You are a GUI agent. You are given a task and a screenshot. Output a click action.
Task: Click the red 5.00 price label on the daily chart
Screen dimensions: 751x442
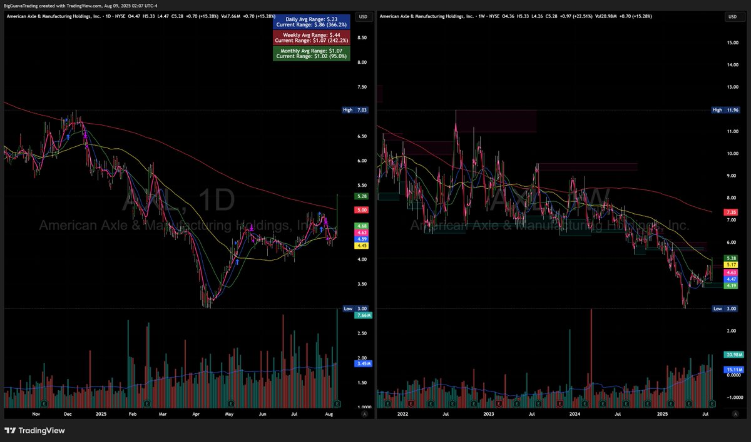click(362, 211)
